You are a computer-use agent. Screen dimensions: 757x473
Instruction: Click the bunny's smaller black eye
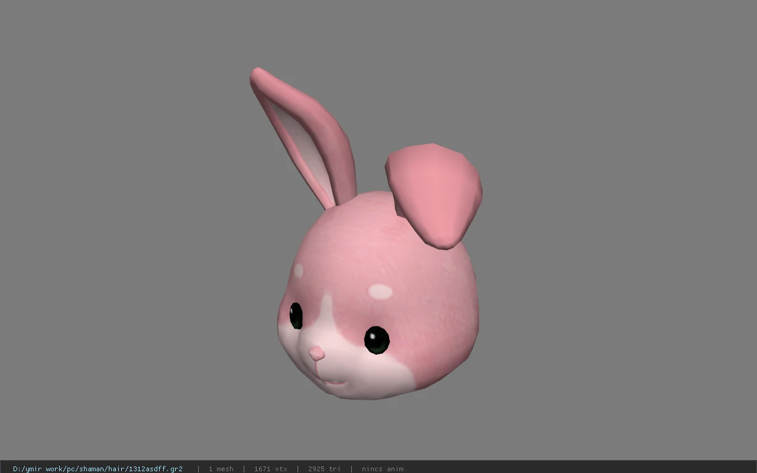pos(296,316)
